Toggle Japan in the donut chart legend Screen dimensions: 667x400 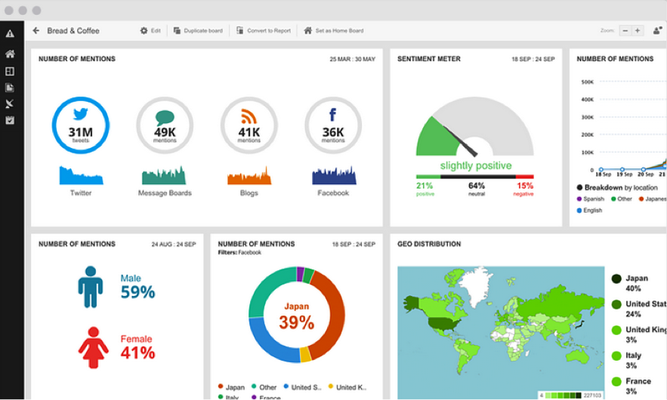coord(231,387)
